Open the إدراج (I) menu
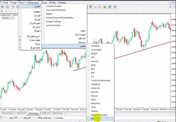The width and height of the screenshot is (176, 122). (22, 2)
